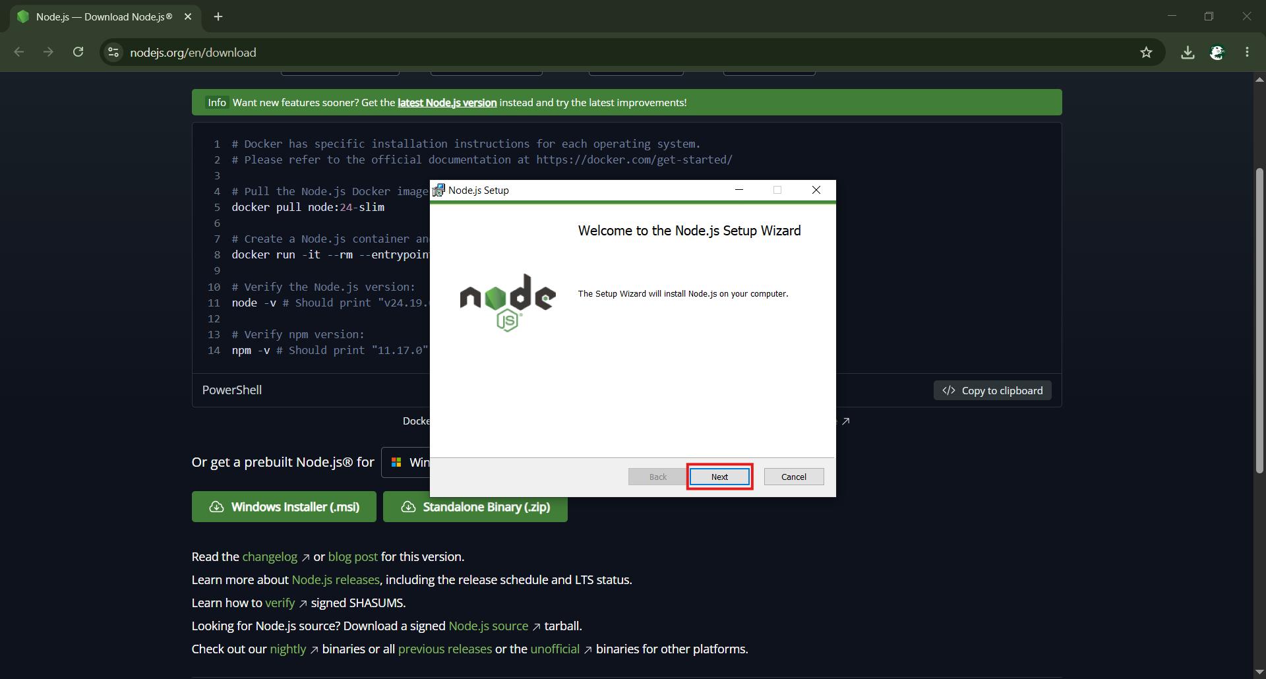The height and width of the screenshot is (679, 1266).
Task: Open the unofficial binaries link
Action: pos(555,649)
